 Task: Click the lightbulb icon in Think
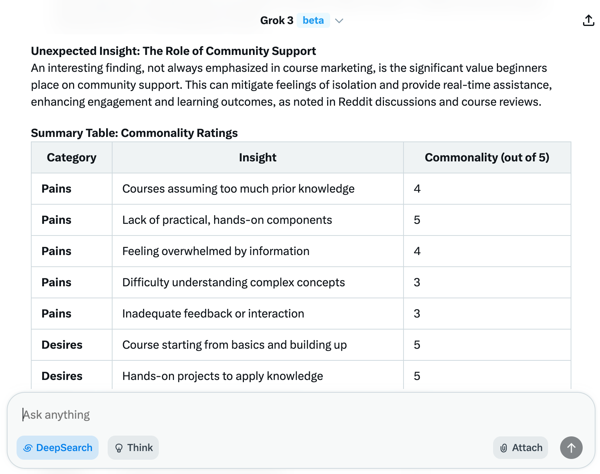tap(119, 448)
